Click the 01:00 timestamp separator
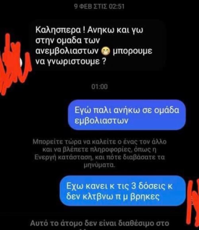 coord(99,87)
